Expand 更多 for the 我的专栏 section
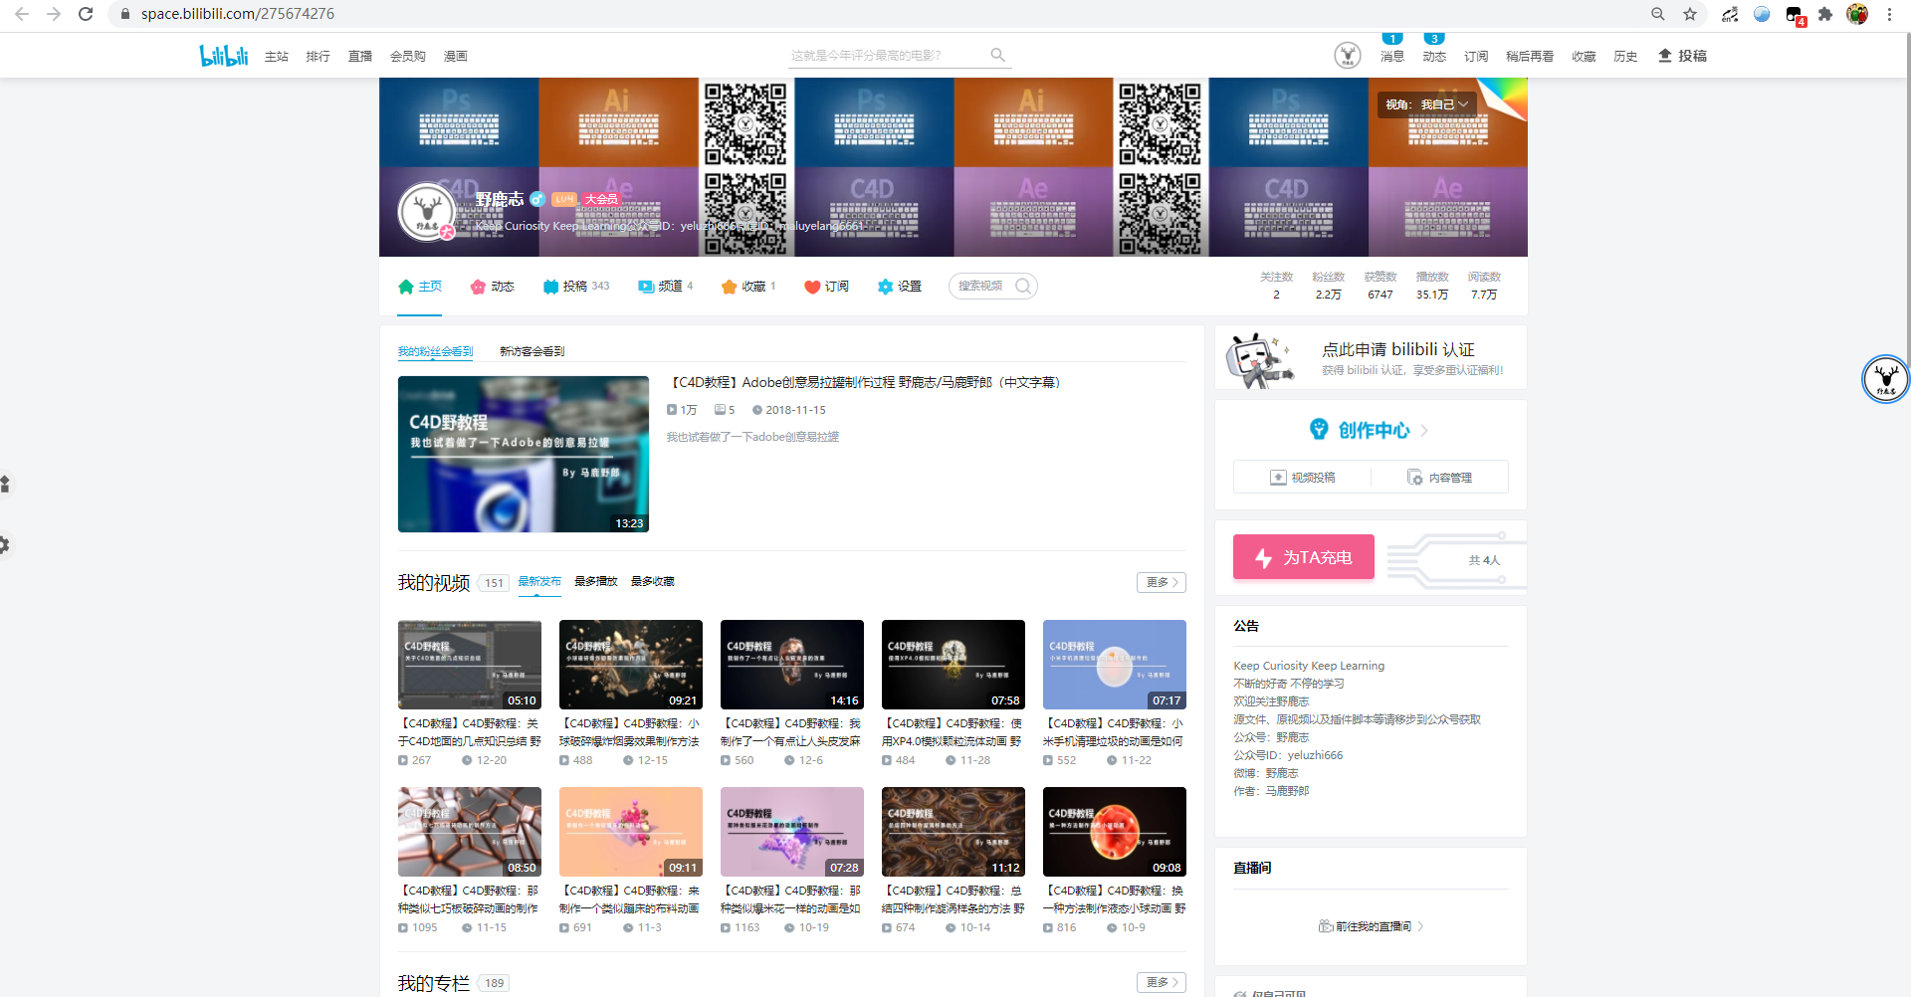This screenshot has height=997, width=1911. pos(1162,982)
